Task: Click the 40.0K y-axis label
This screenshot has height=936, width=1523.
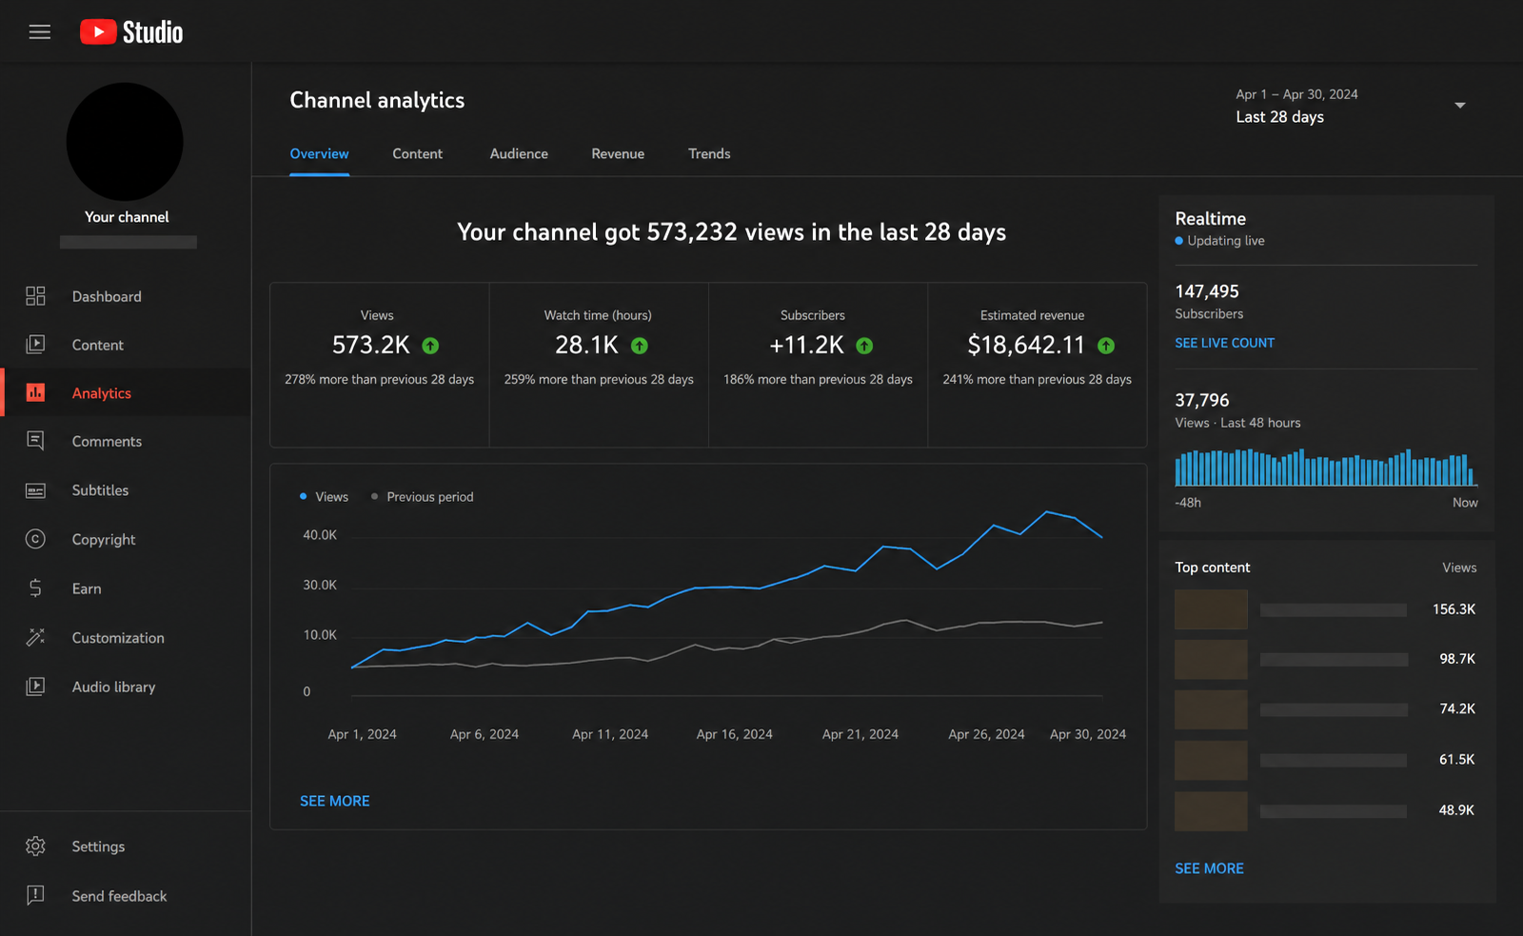Action: click(320, 535)
